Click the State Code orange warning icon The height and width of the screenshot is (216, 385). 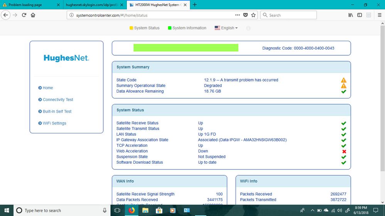(343, 80)
